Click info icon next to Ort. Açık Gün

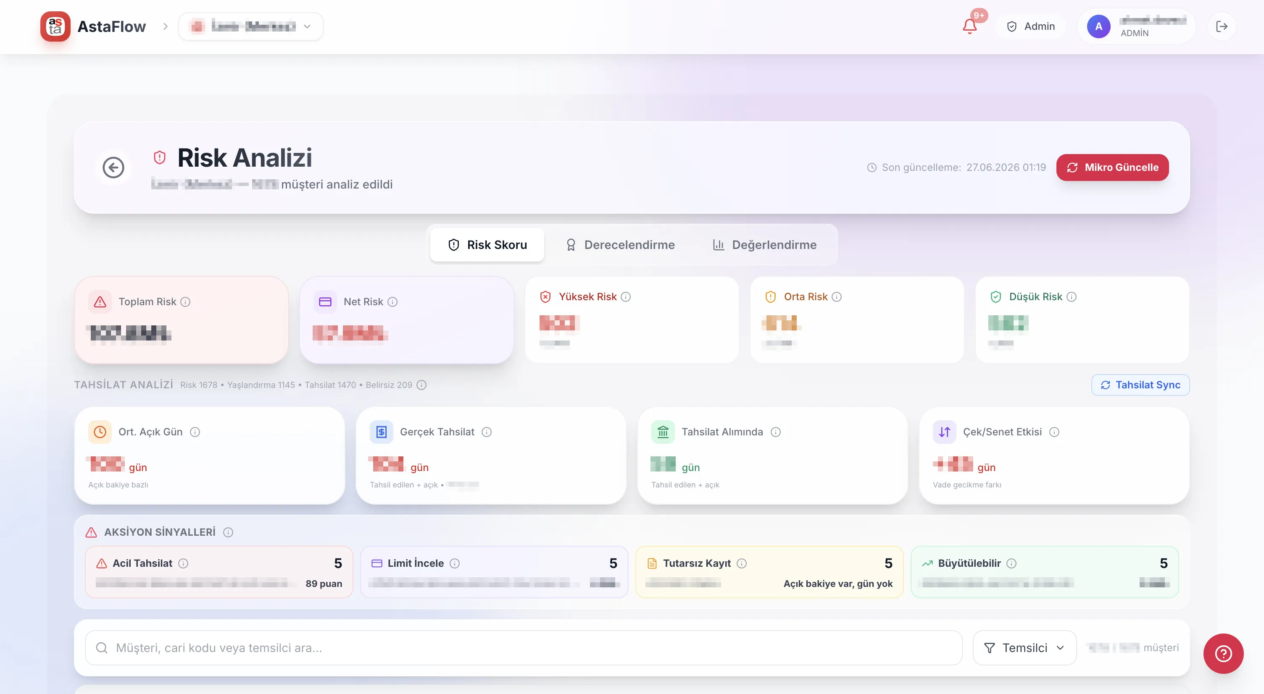(195, 432)
